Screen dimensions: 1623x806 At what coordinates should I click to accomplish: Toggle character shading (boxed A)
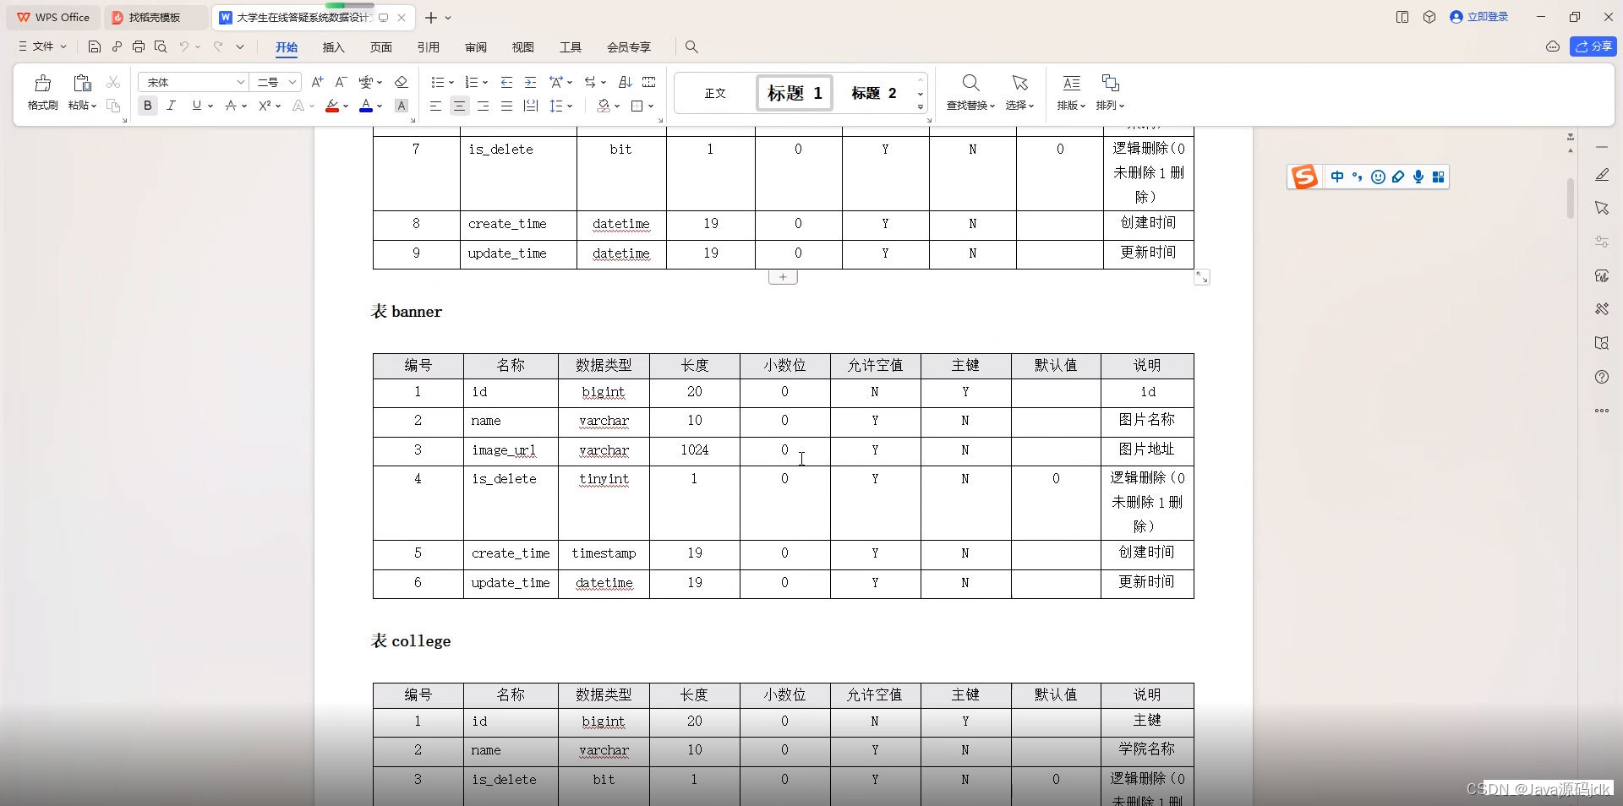click(x=402, y=106)
